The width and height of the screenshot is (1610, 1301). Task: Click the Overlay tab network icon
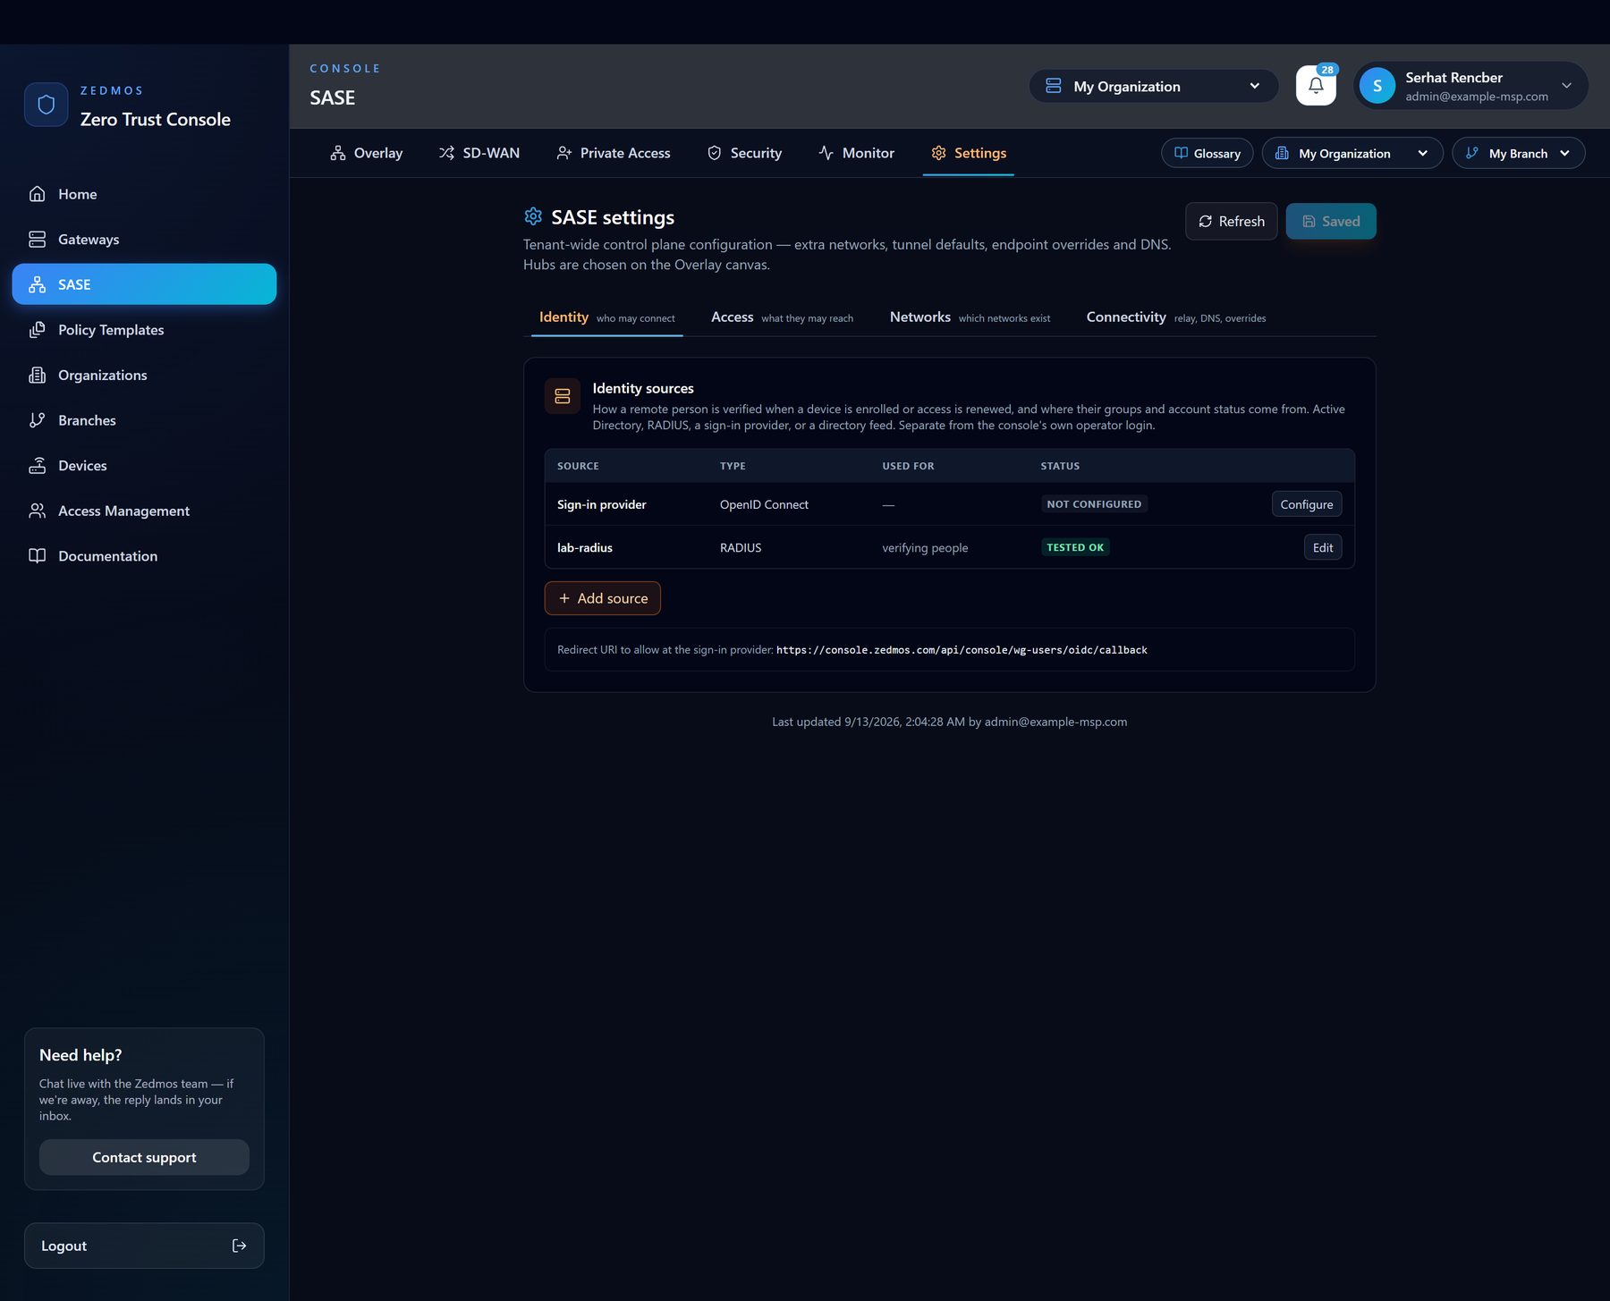point(338,153)
